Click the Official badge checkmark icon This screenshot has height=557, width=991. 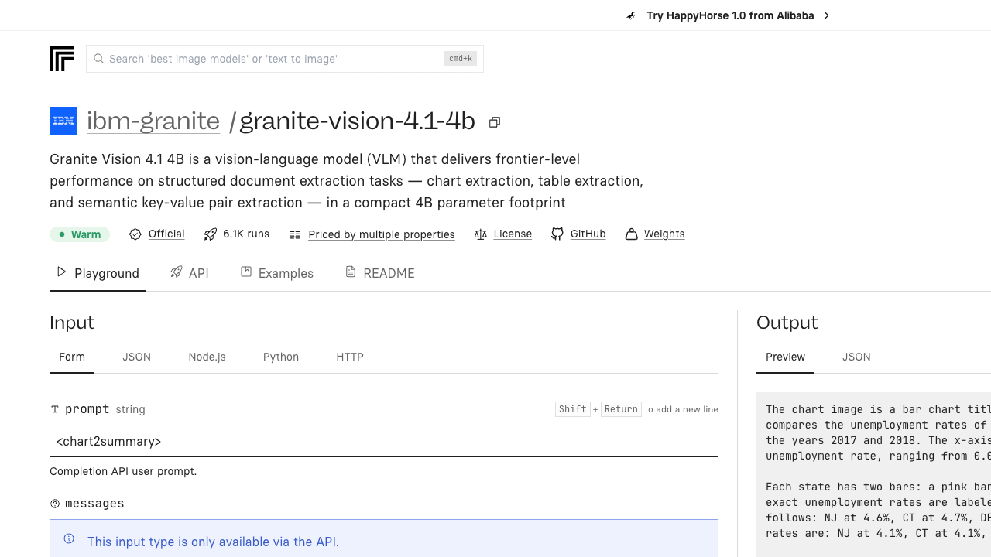click(x=135, y=234)
